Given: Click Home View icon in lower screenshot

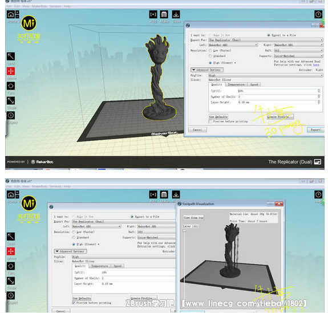Looking at the screenshot, I should click(11, 194).
